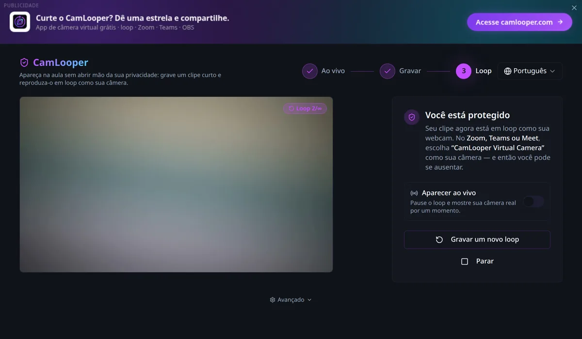This screenshot has height=339, width=582.
Task: Close the advertisement banner
Action: tap(574, 8)
